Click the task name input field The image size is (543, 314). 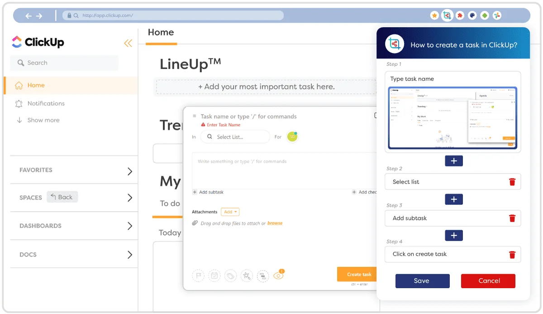click(x=248, y=116)
